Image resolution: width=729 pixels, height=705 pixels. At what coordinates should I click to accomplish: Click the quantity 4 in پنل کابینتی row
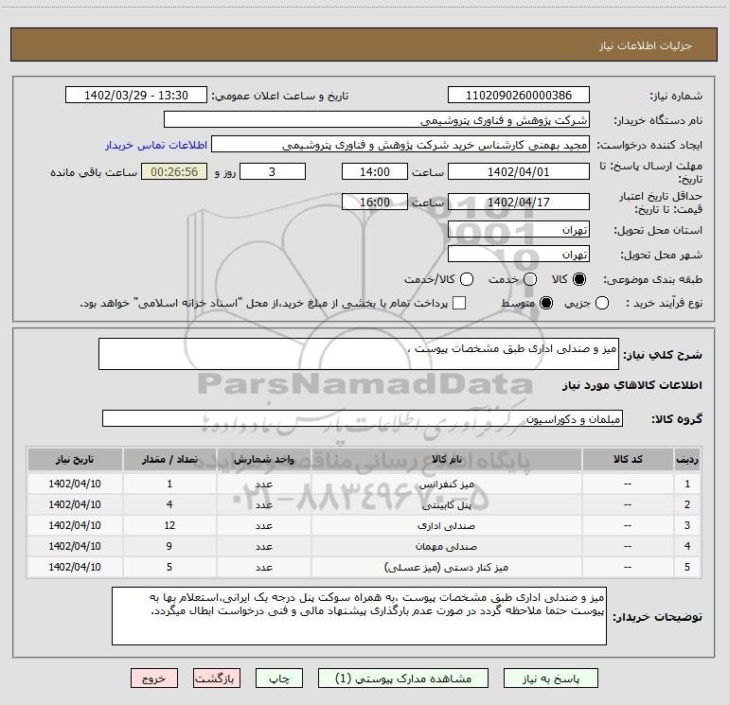(169, 504)
